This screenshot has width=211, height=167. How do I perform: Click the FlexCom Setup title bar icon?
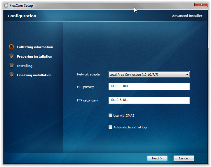pos(6,6)
